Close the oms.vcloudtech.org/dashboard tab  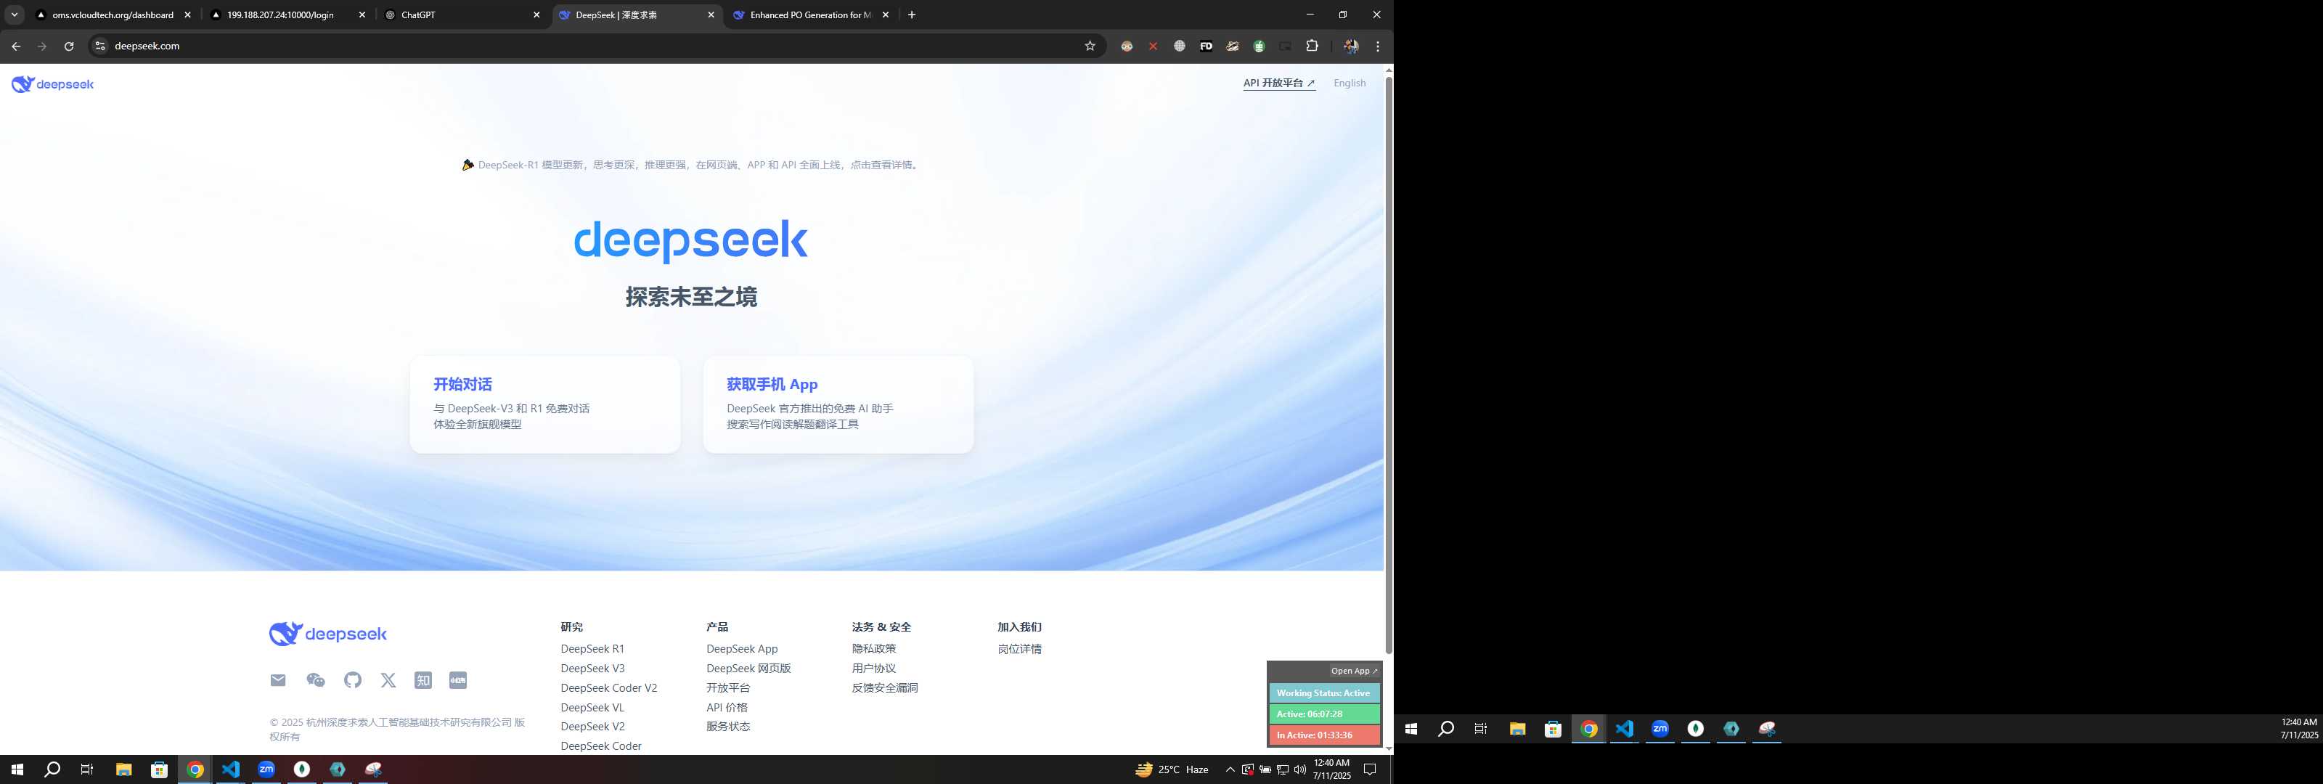(187, 15)
